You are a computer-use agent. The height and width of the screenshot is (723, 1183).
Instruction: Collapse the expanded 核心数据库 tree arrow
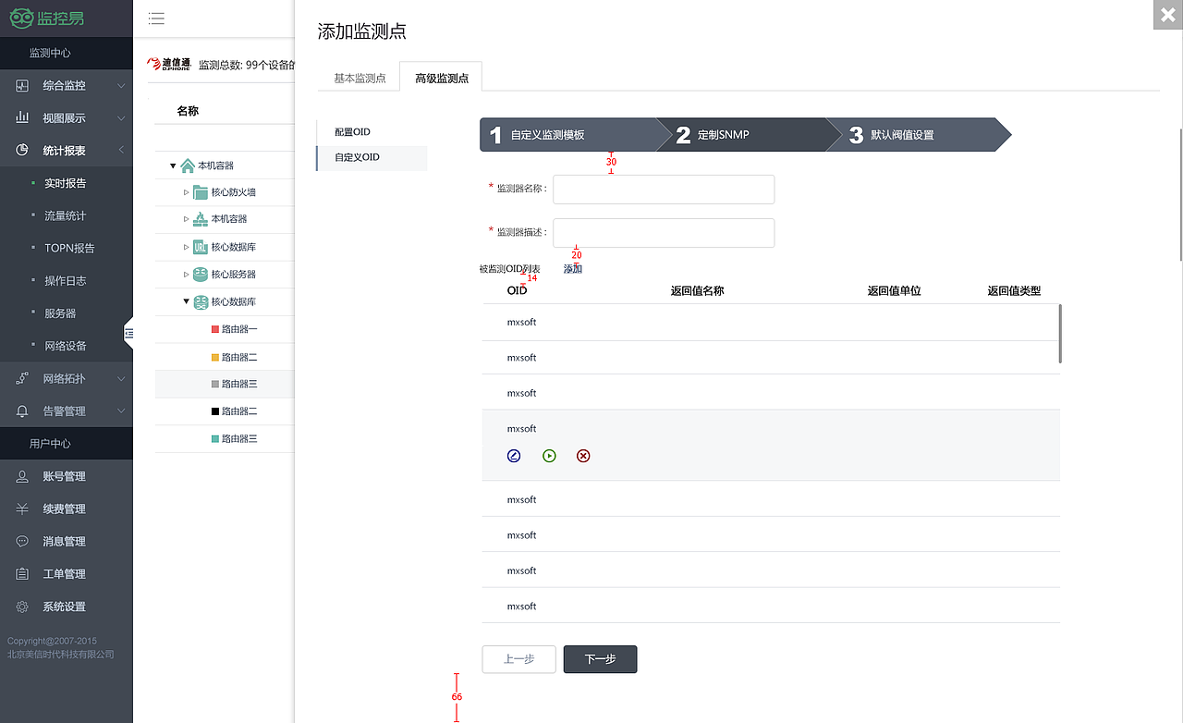[x=186, y=301]
